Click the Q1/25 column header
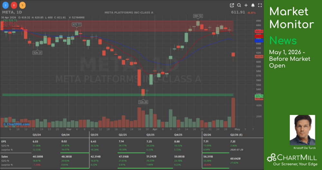 click(95, 135)
